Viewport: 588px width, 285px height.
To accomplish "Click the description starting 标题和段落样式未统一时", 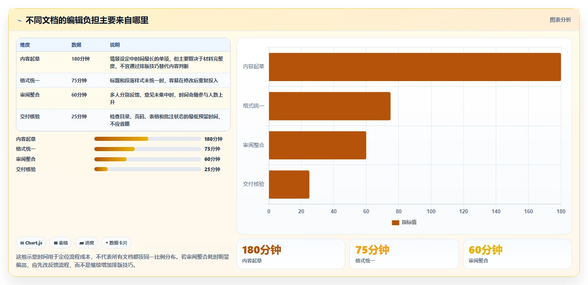I will [164, 81].
